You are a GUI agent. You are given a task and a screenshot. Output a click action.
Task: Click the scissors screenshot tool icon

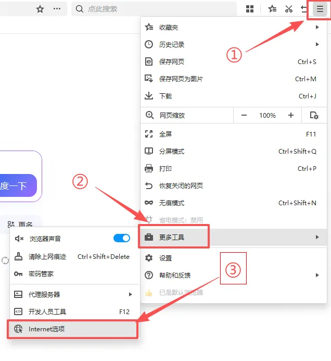click(x=288, y=9)
